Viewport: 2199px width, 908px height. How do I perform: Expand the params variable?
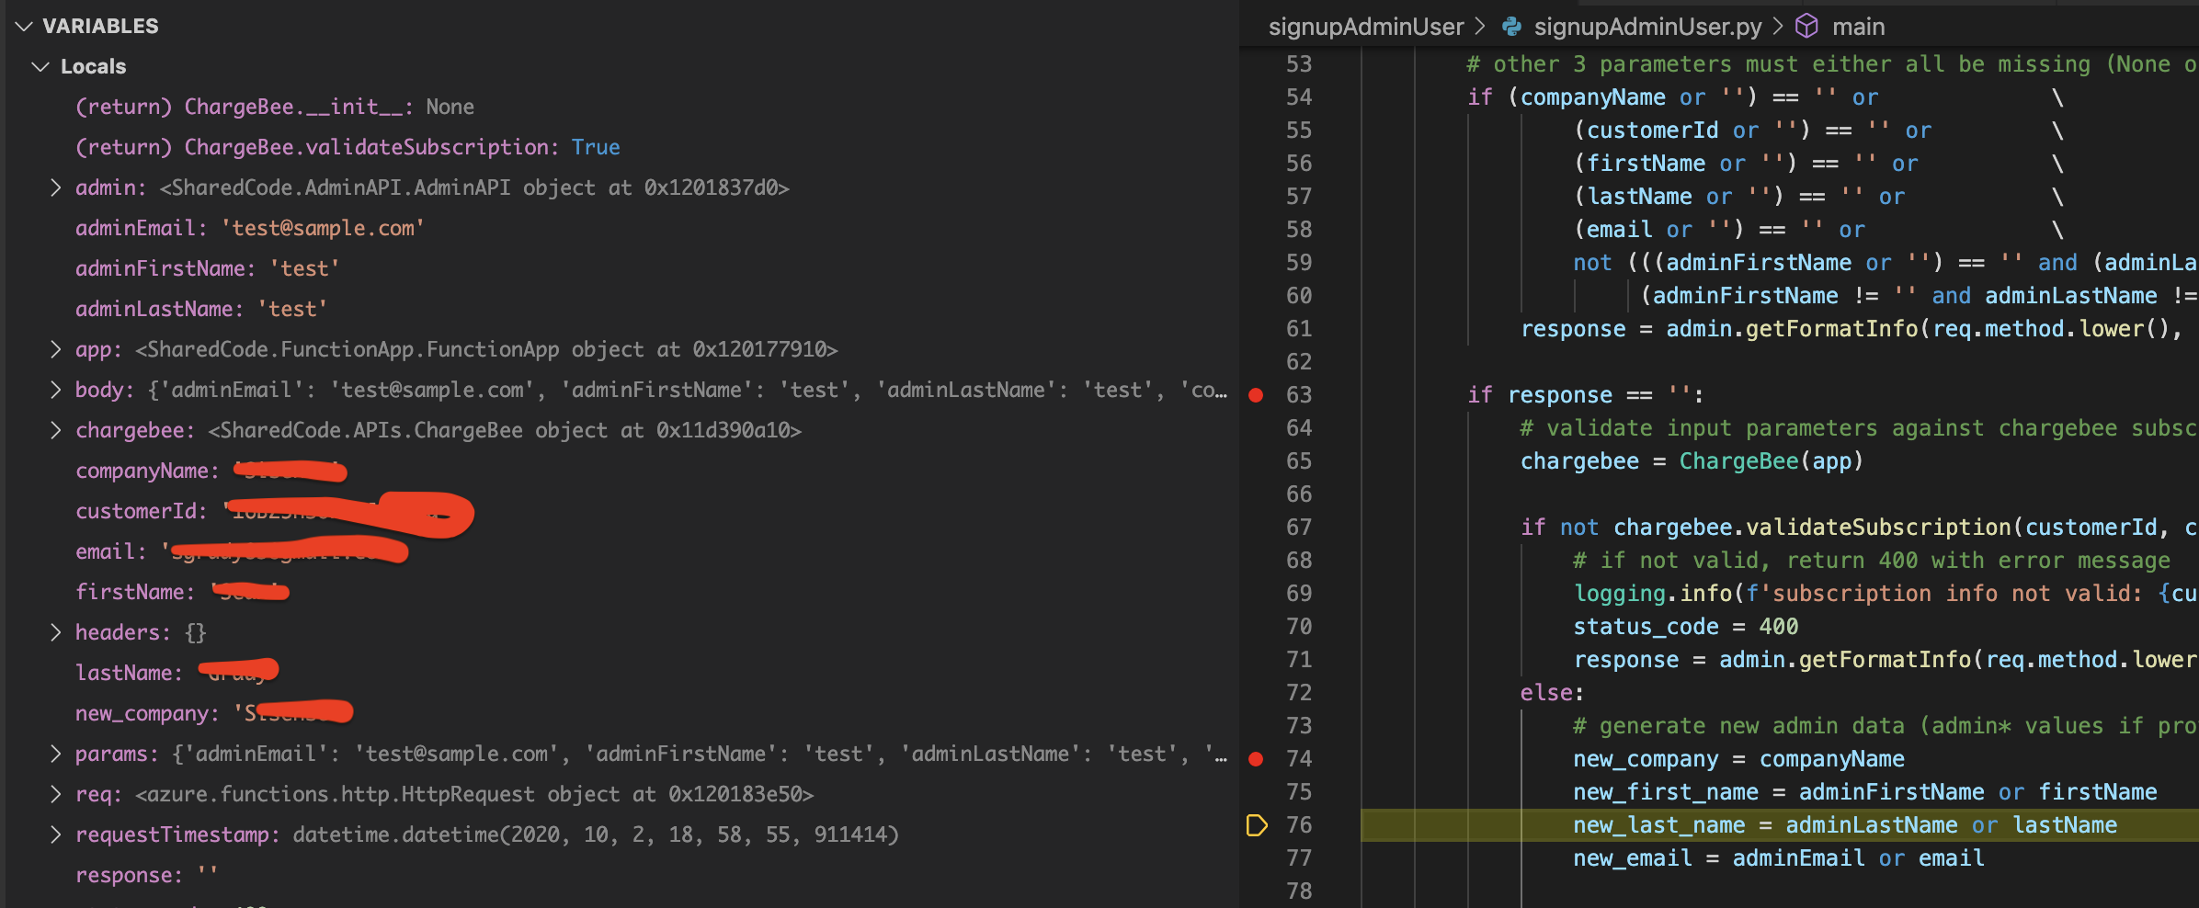[x=55, y=753]
